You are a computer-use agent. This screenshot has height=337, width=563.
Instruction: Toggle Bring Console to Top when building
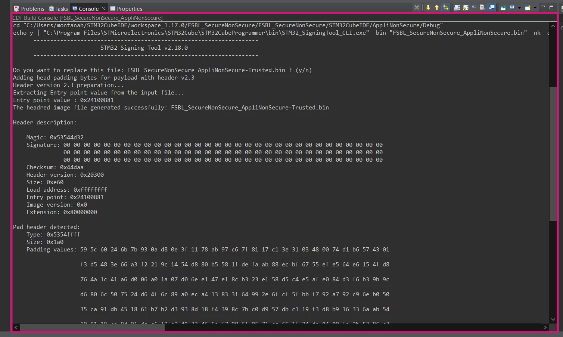[x=492, y=7]
